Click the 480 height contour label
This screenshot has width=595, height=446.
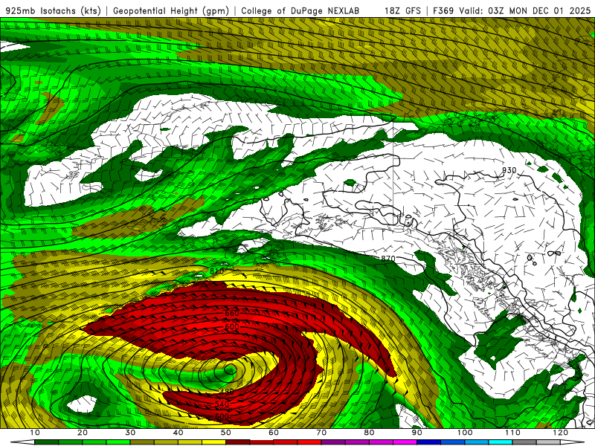pyautogui.click(x=227, y=392)
